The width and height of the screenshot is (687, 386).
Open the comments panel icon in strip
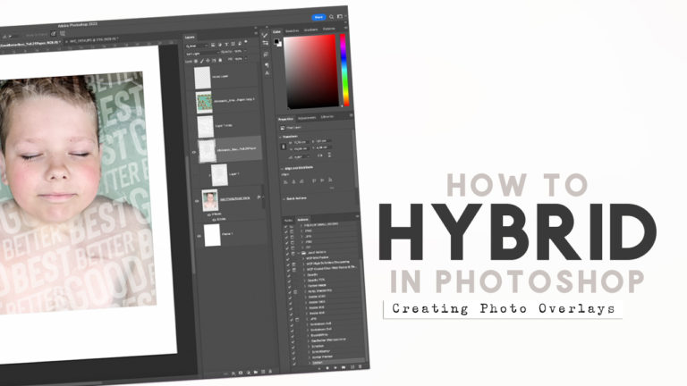266,55
